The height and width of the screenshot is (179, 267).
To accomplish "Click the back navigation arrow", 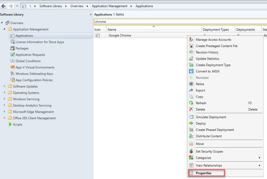I will click(4, 6).
